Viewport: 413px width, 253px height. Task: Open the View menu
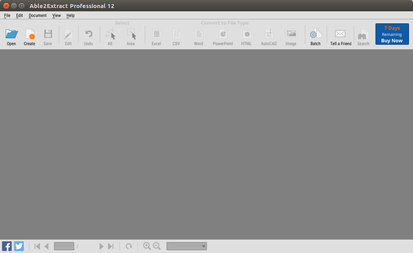[x=56, y=15]
